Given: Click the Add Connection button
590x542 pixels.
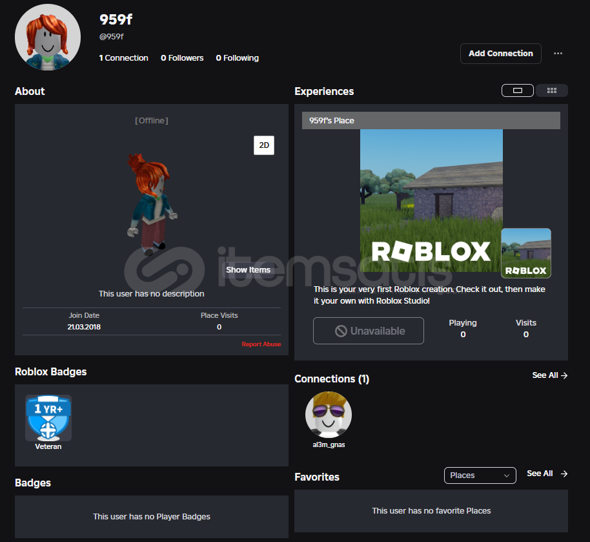Looking at the screenshot, I should 500,54.
